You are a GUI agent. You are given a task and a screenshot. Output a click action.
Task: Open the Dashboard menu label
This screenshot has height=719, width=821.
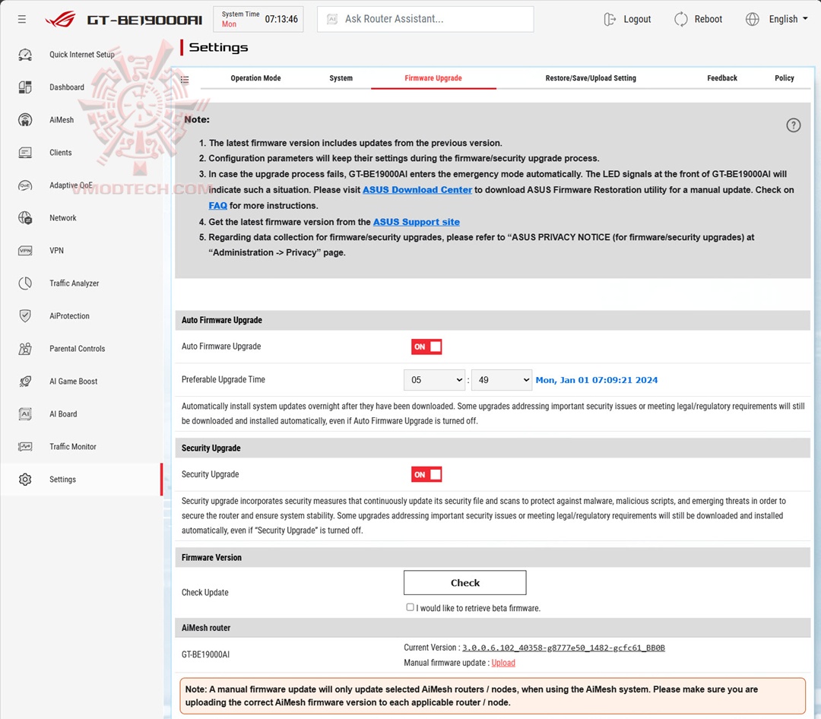tap(66, 87)
